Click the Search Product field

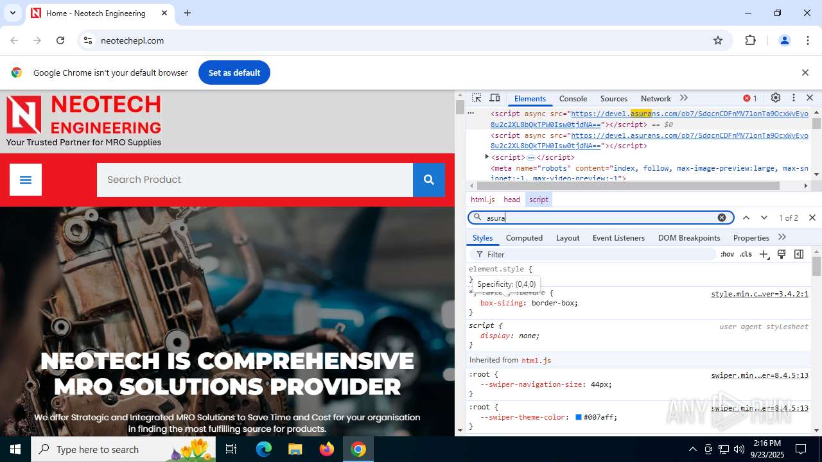255,180
